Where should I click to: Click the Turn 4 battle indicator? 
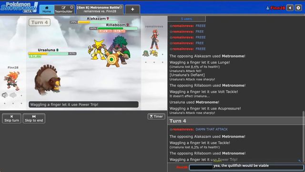(x=40, y=22)
